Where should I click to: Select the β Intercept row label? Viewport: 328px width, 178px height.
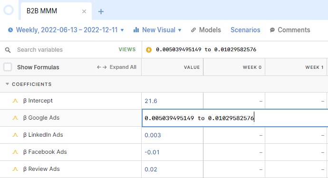click(38, 101)
